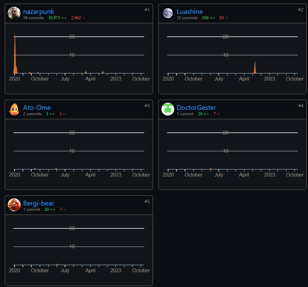The height and width of the screenshot is (287, 308).
Task: Visit Luashine's profile link
Action: (x=190, y=11)
